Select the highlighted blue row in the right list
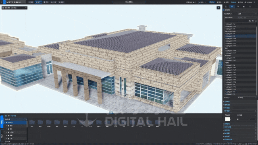Screen dimensions: 258x145 [x=240, y=36]
